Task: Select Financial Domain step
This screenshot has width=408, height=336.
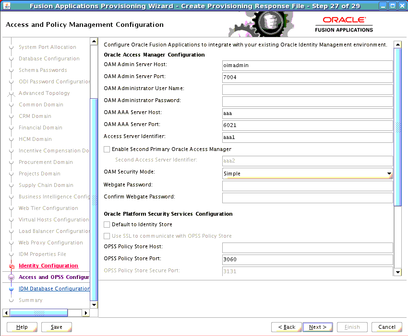Action: [41, 127]
